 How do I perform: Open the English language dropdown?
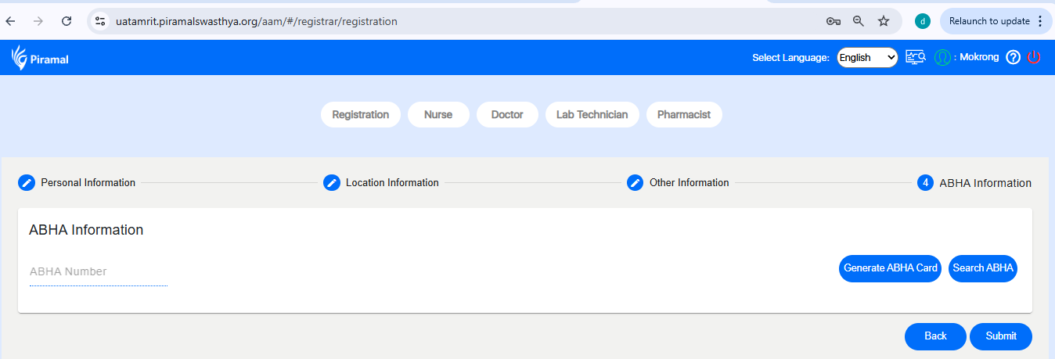[x=867, y=57]
